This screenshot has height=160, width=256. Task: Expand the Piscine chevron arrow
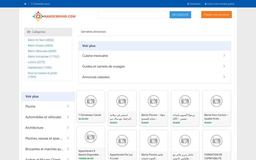pos(68,106)
